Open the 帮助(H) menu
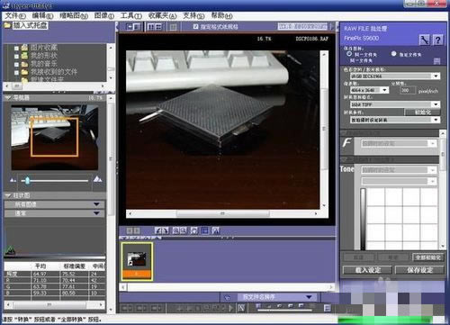The height and width of the screenshot is (325, 450). (221, 15)
